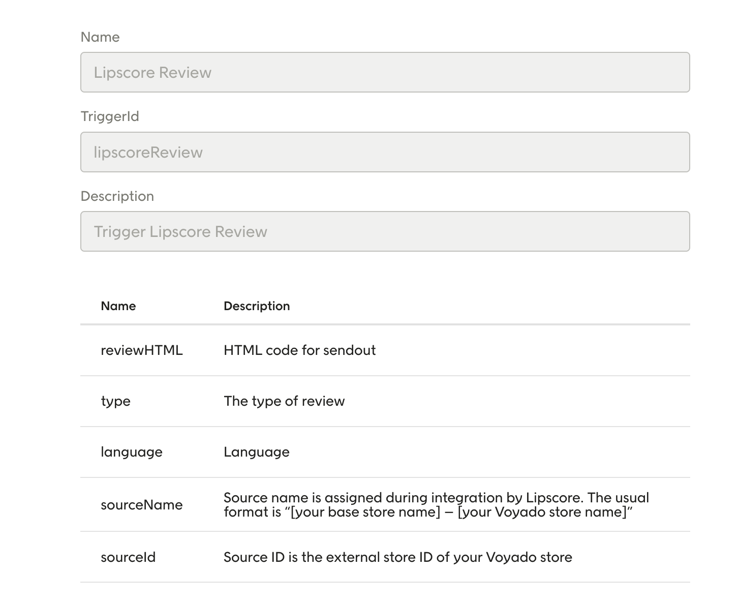
Task: Click inside the Name input field
Action: coord(385,72)
